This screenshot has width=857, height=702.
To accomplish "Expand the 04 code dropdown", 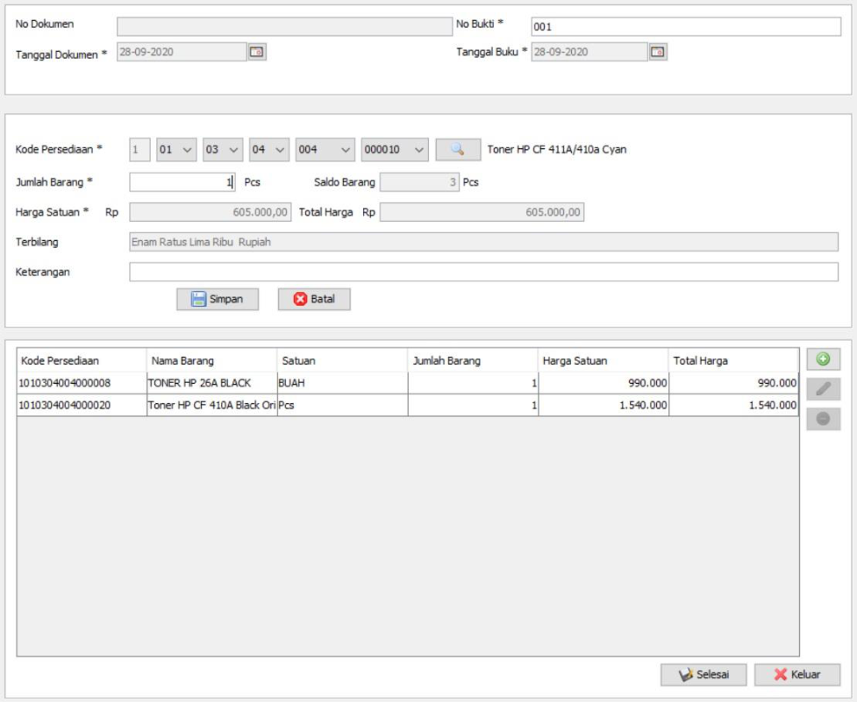I will pyautogui.click(x=269, y=150).
